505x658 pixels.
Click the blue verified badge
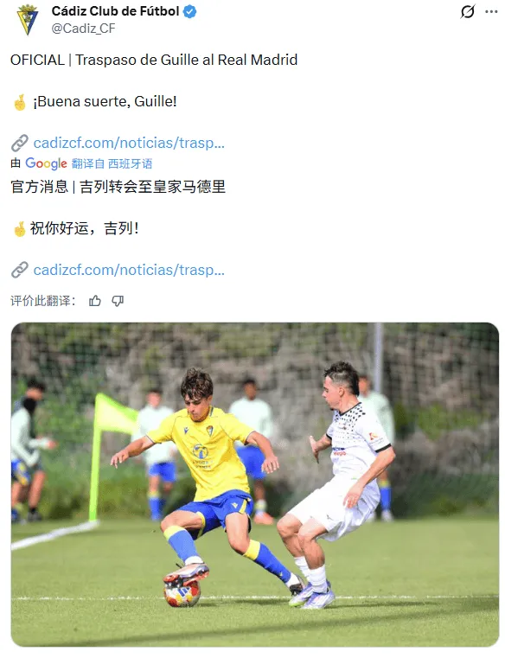click(x=189, y=11)
